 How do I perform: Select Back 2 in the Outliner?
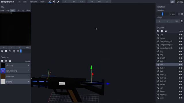tap(169, 68)
